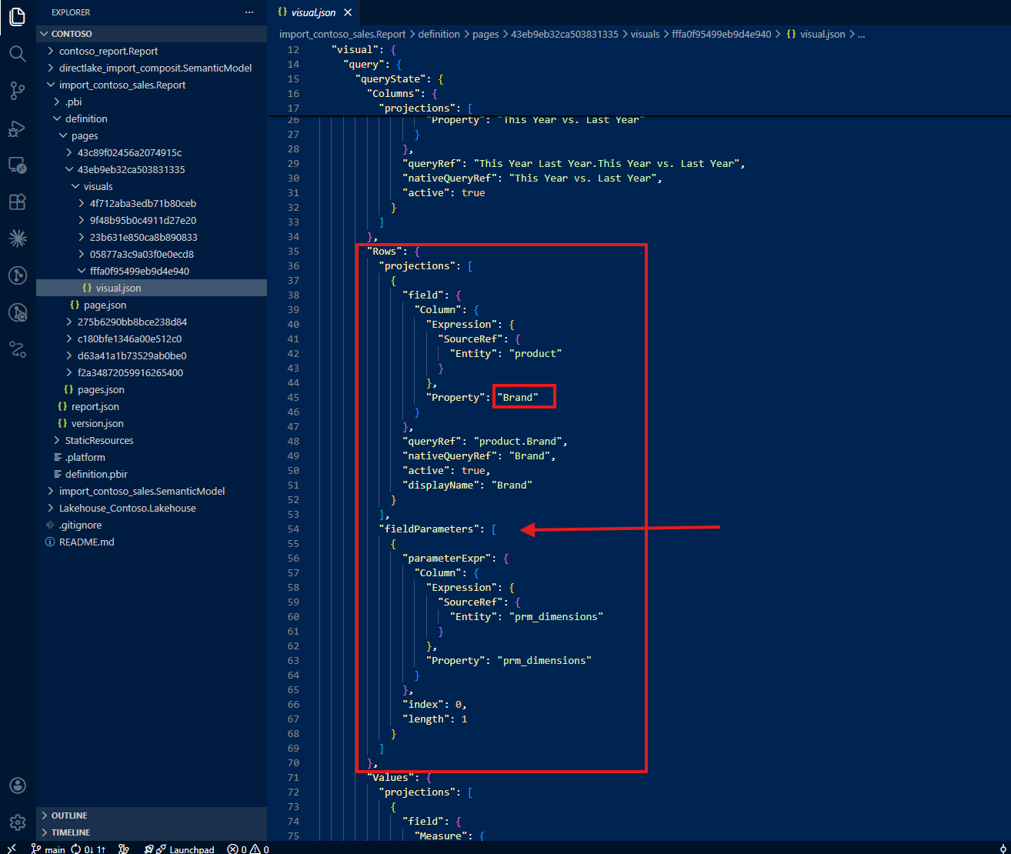This screenshot has height=854, width=1011.
Task: Open Remote Explorer icon in activity bar
Action: (17, 165)
